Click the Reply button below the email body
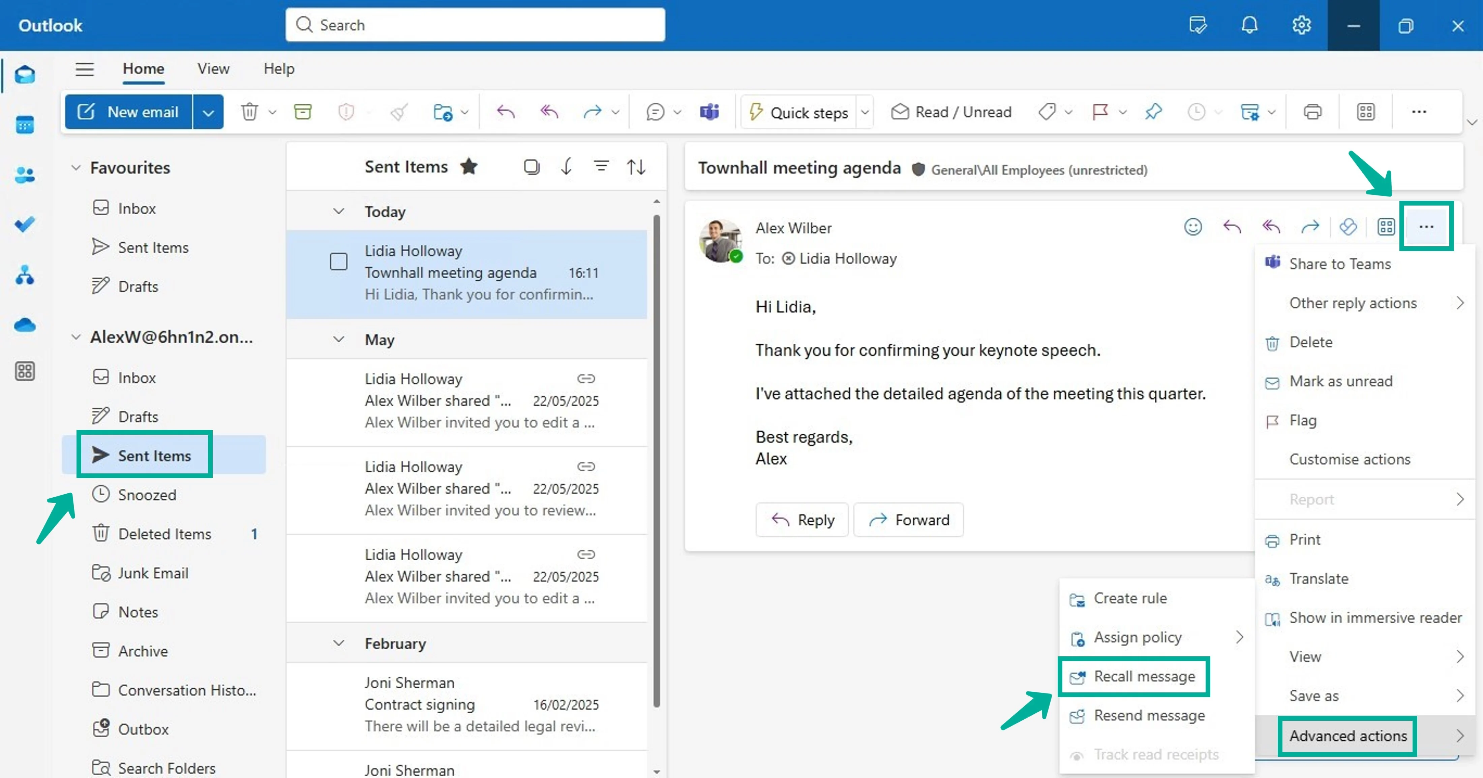 tap(802, 520)
